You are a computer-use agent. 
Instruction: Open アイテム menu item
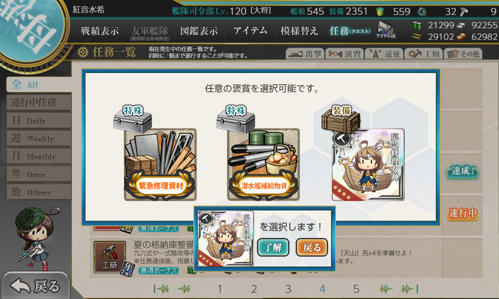tap(250, 31)
